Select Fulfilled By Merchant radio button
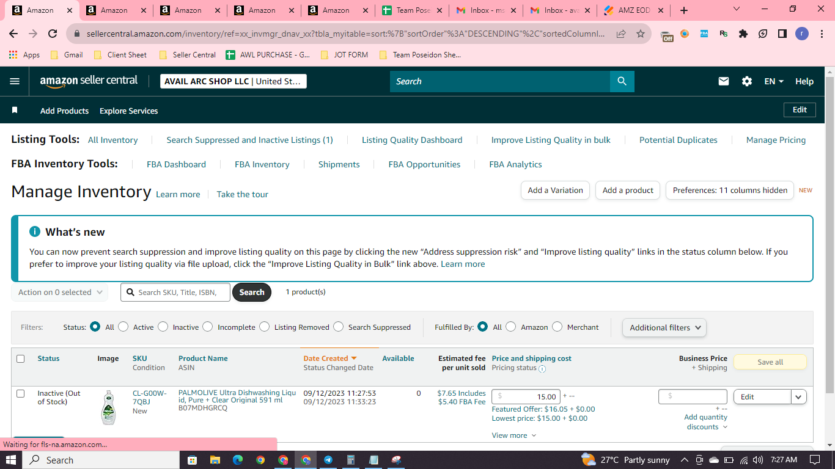 pos(557,327)
